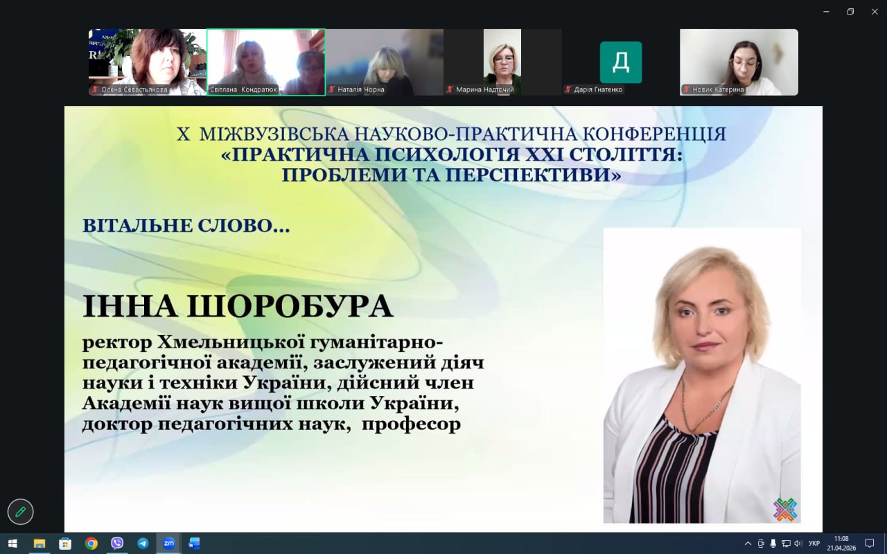The height and width of the screenshot is (554, 887).
Task: Open Microsoft Word from the taskbar
Action: coord(194,544)
